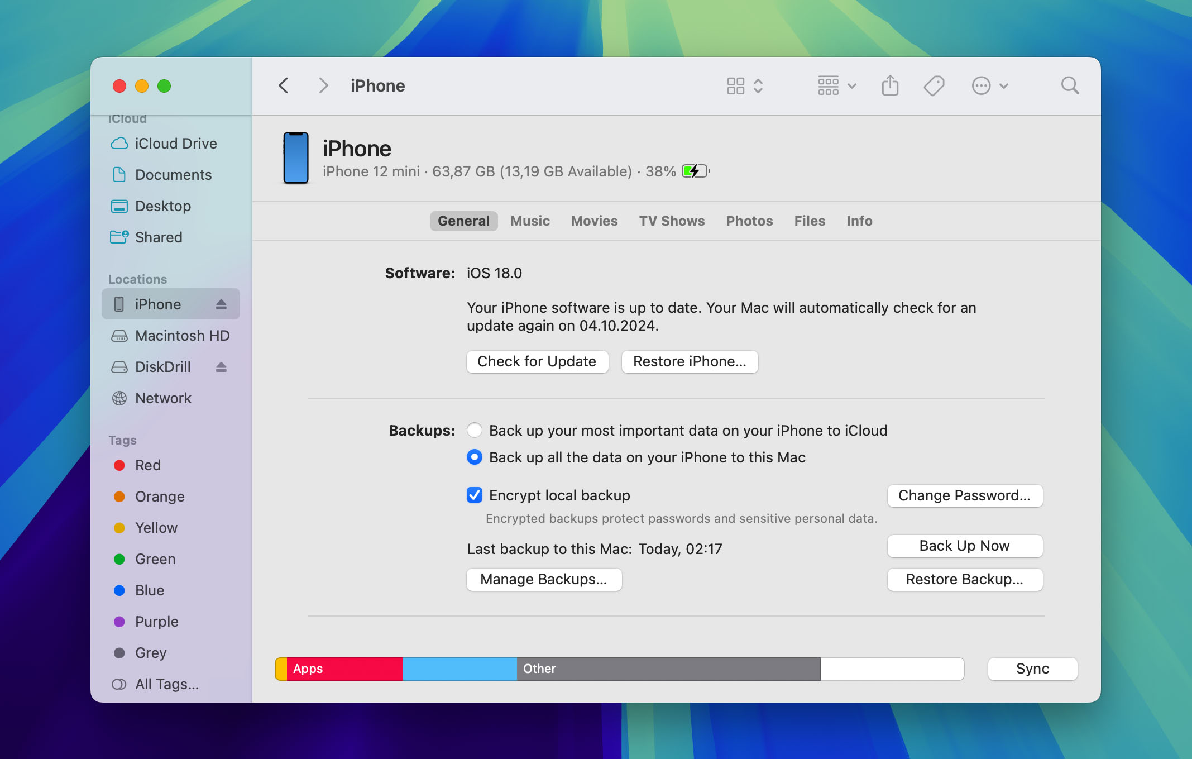Go forward with the right chevron
The height and width of the screenshot is (759, 1192).
pos(323,86)
